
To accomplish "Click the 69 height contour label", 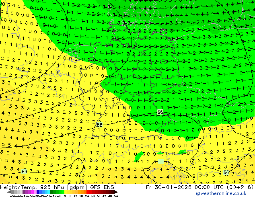I will (24, 172).
